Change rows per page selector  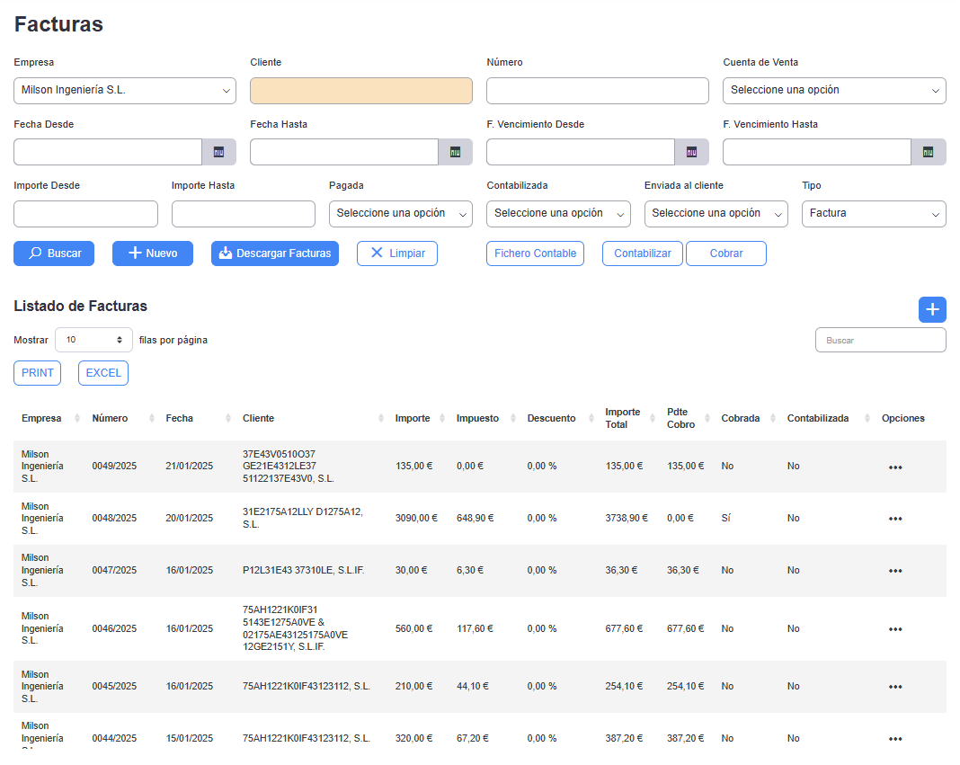(93, 340)
